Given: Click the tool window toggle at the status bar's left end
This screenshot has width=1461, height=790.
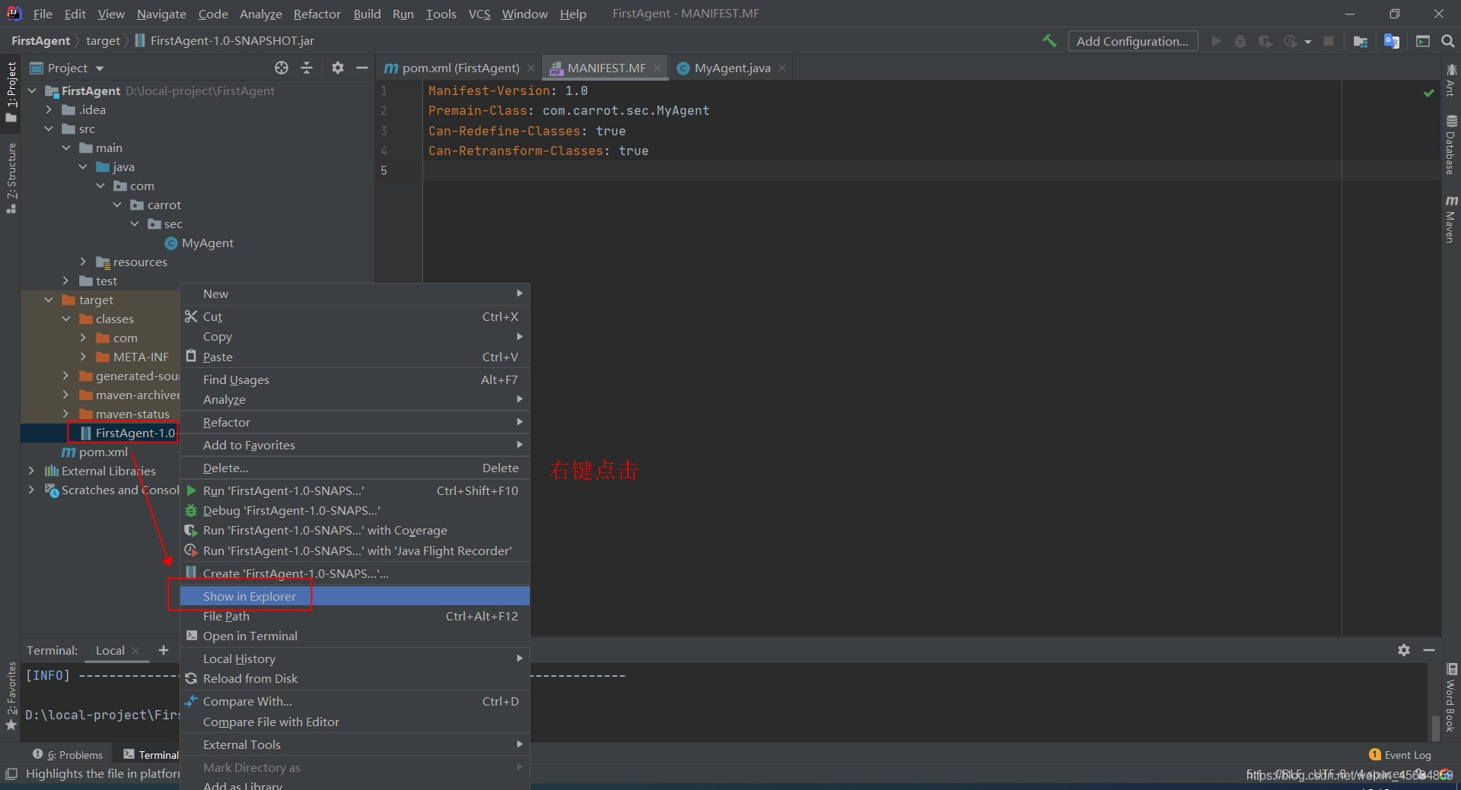Looking at the screenshot, I should pos(11,774).
